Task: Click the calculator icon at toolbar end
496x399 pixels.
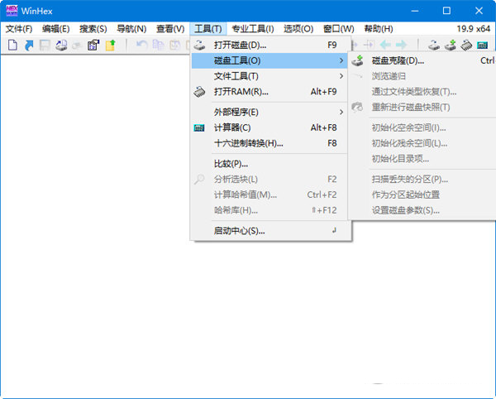Action: 484,46
